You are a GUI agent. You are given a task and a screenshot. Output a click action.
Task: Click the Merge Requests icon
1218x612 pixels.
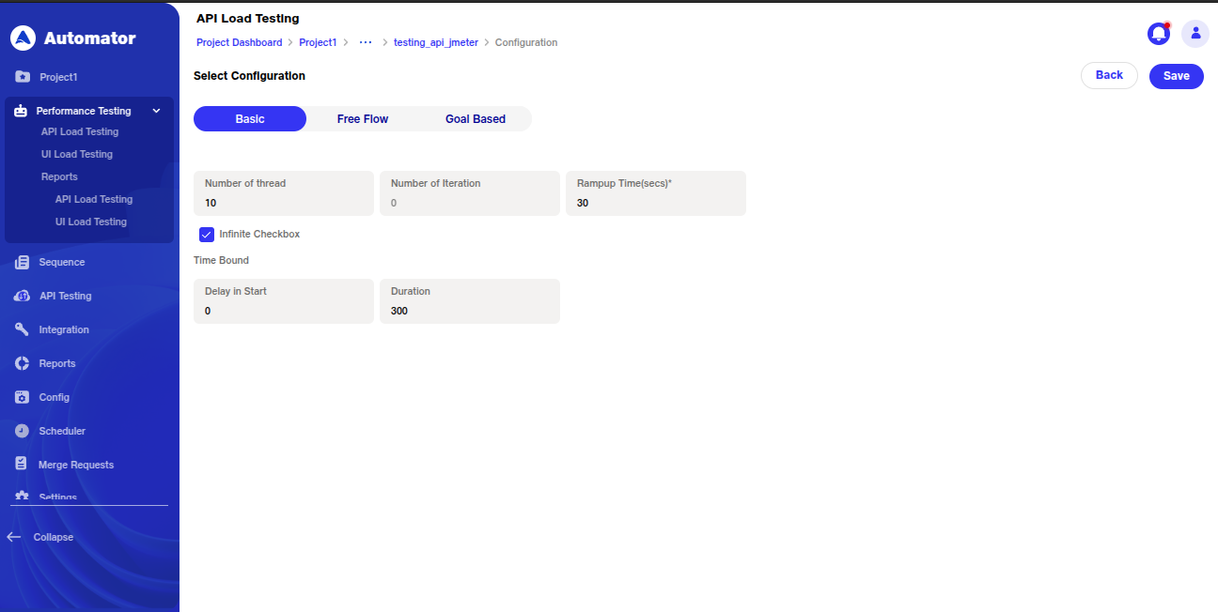click(x=22, y=465)
